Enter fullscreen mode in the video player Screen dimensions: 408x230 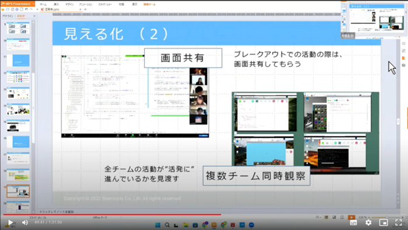(x=399, y=222)
